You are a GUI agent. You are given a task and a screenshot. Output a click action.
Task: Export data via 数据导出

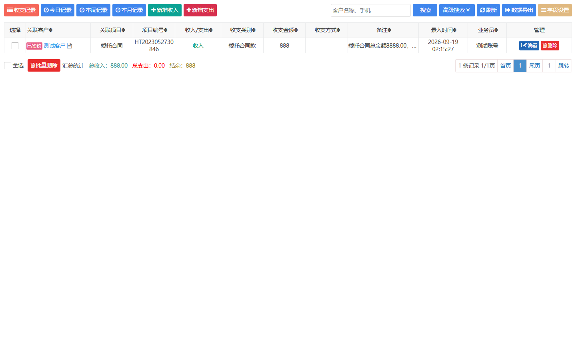(x=519, y=10)
